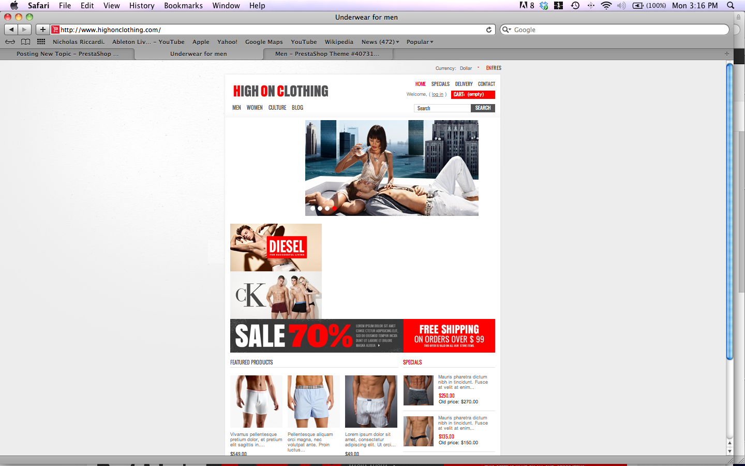The width and height of the screenshot is (745, 466).
Task: Open the File menu
Action: [65, 5]
